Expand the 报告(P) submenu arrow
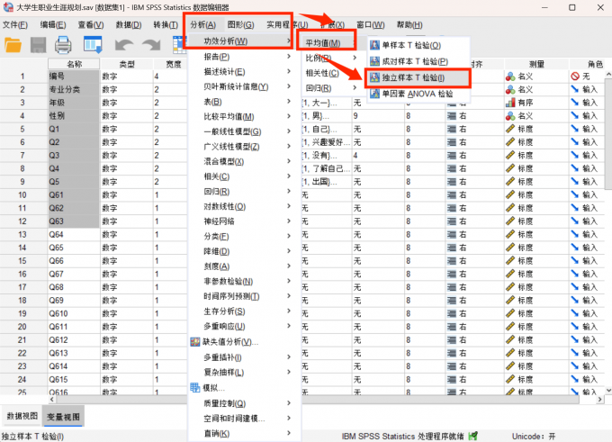 289,57
